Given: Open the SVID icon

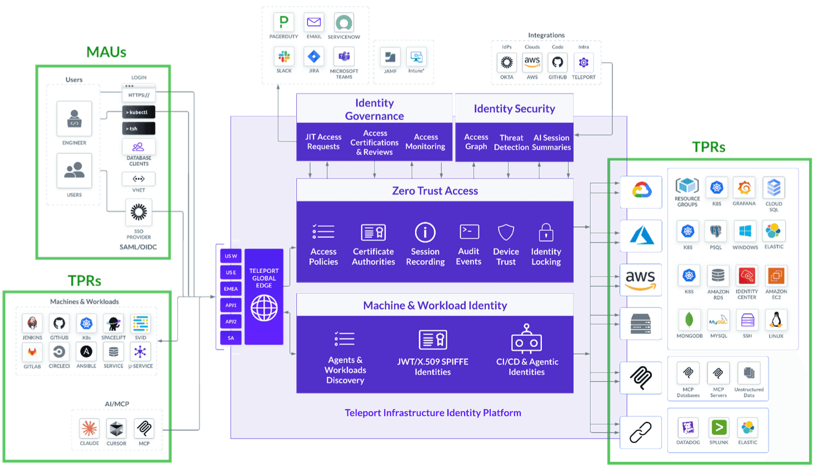Looking at the screenshot, I should click(x=141, y=323).
